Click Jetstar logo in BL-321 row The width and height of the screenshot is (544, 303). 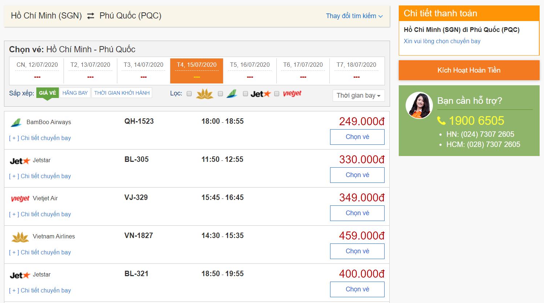click(20, 275)
